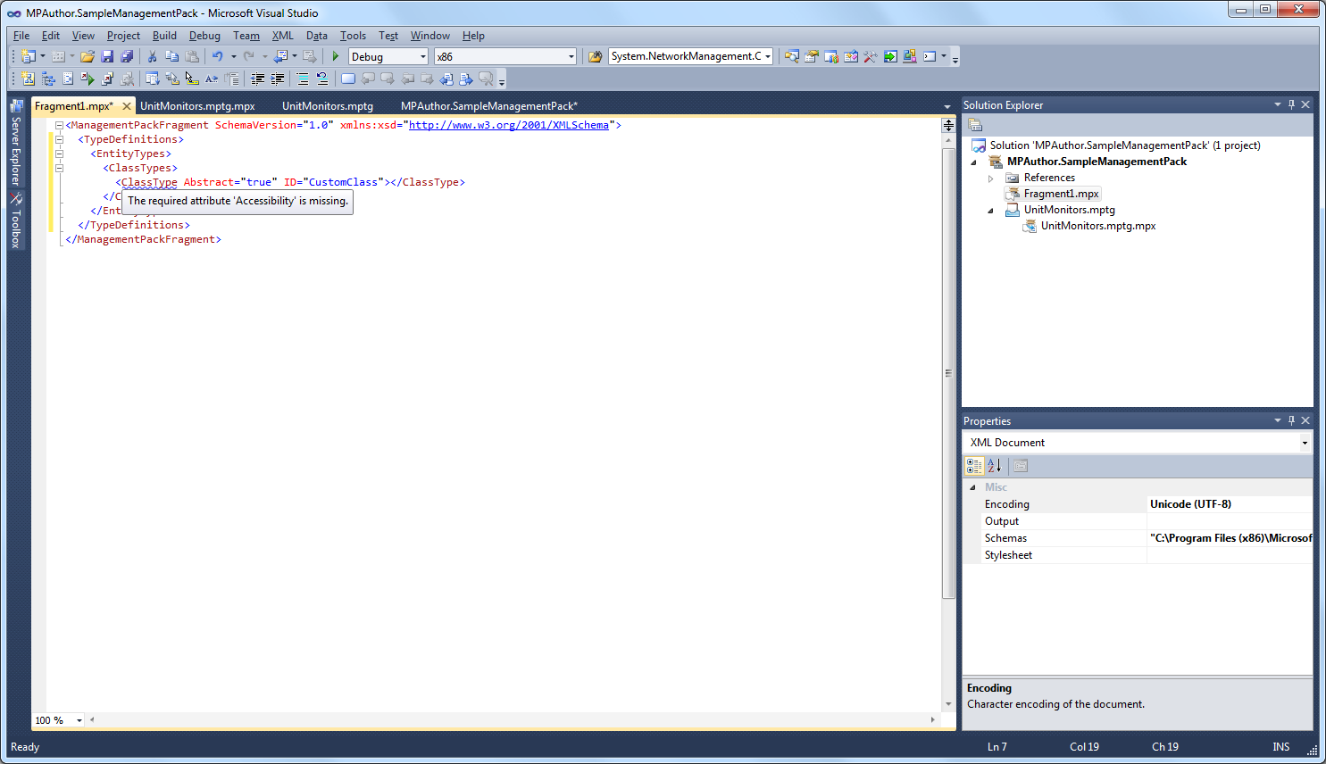The height and width of the screenshot is (764, 1326).
Task: Select Alphabetical sort in Properties panel
Action: [994, 466]
